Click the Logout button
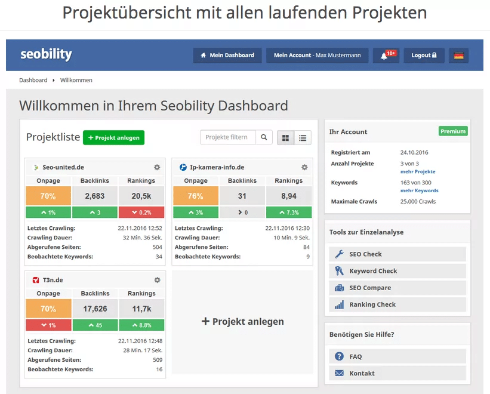490x394 pixels. (424, 56)
